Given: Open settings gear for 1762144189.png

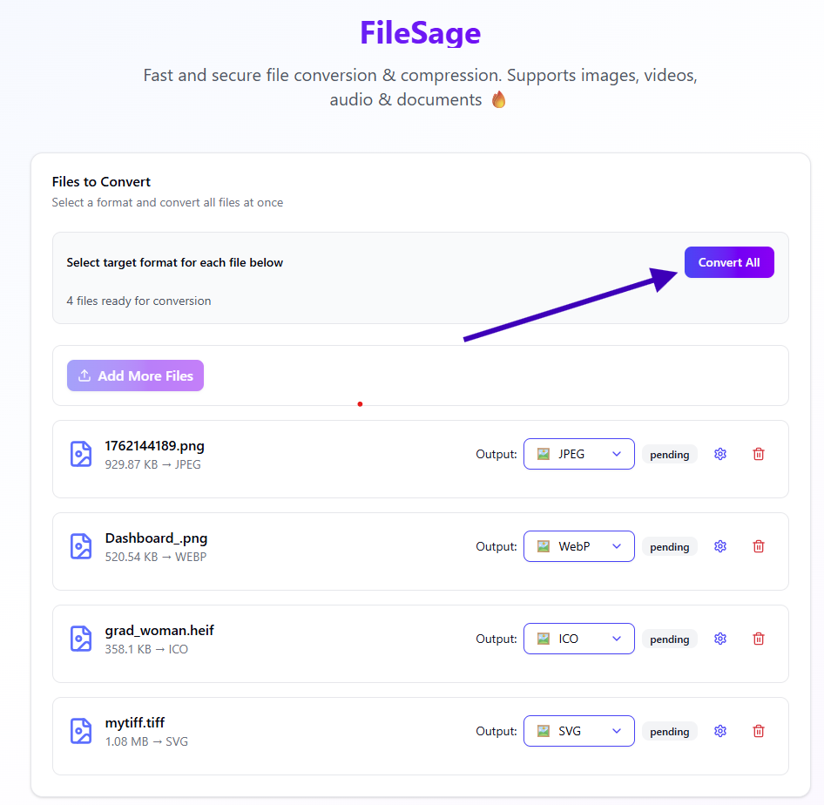Looking at the screenshot, I should tap(719, 454).
